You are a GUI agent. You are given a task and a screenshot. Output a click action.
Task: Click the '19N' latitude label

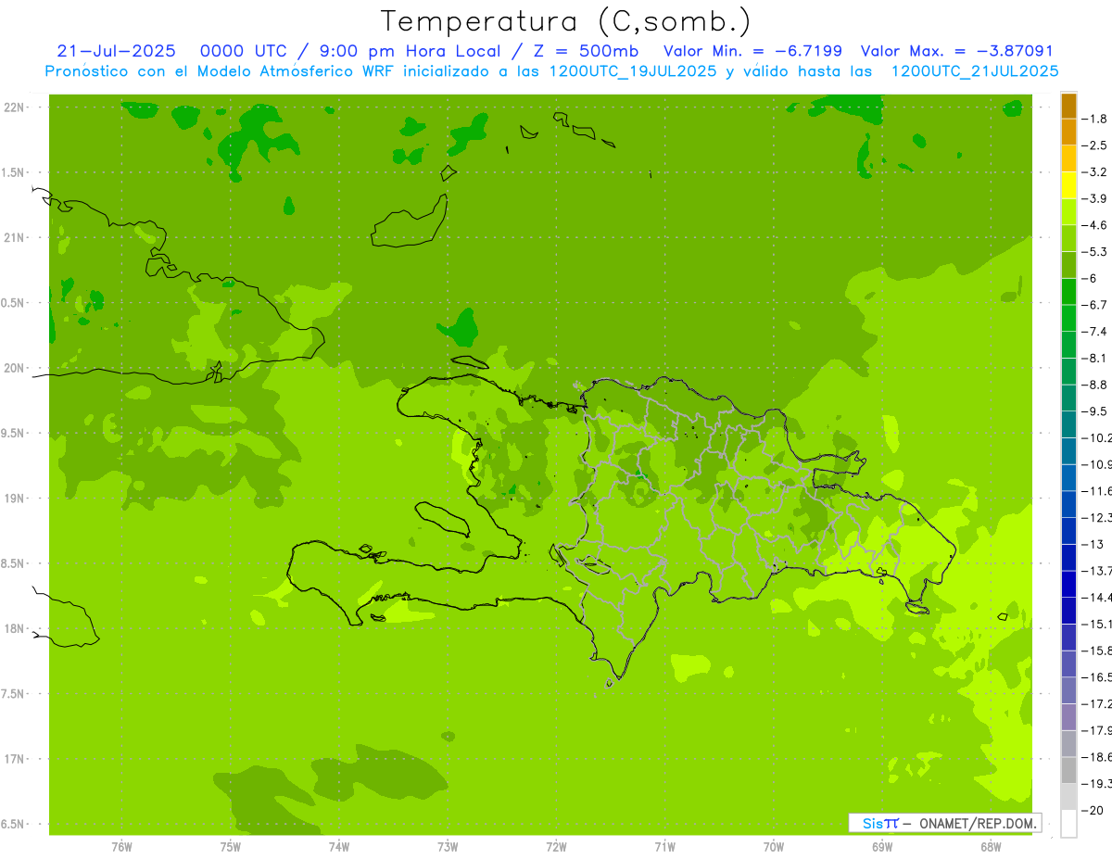16,499
